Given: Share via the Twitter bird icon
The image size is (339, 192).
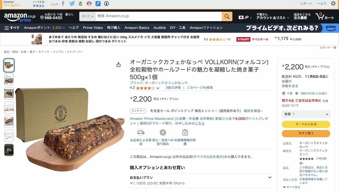Looking at the screenshot, I should (x=72, y=4).
